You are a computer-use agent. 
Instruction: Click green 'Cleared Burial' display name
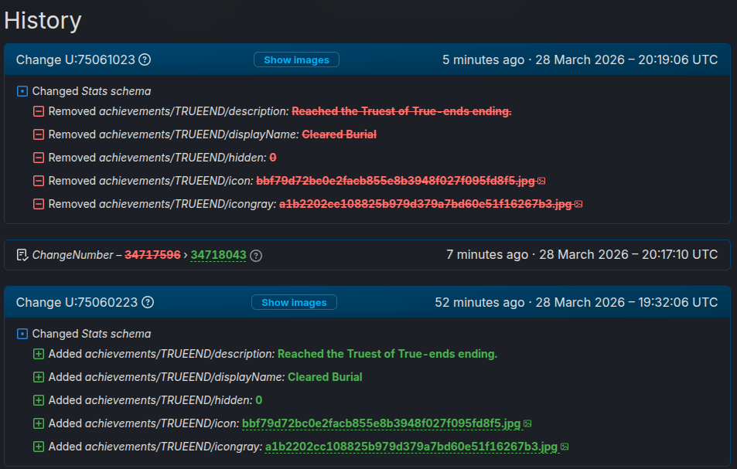point(325,377)
